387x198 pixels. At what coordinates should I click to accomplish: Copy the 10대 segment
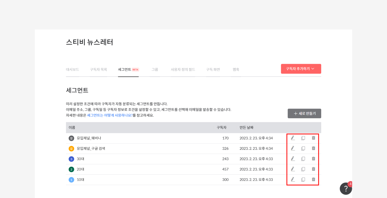point(303,179)
